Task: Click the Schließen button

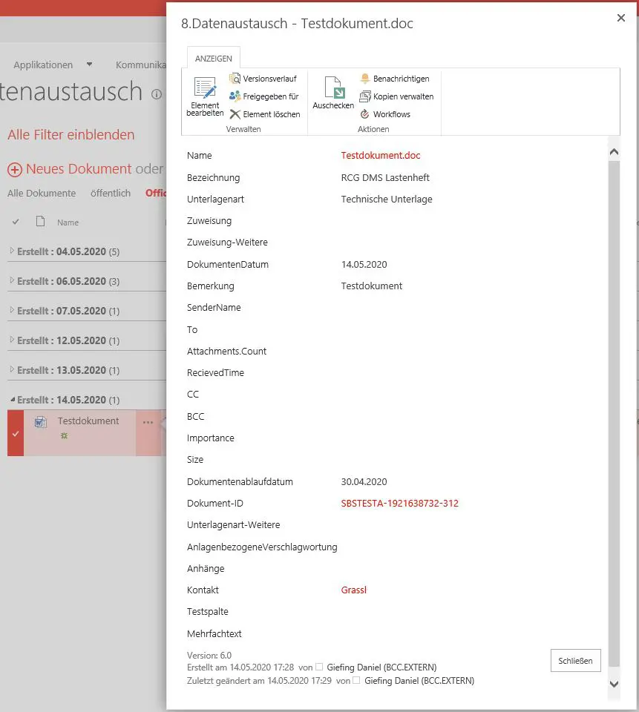Action: pyautogui.click(x=575, y=660)
